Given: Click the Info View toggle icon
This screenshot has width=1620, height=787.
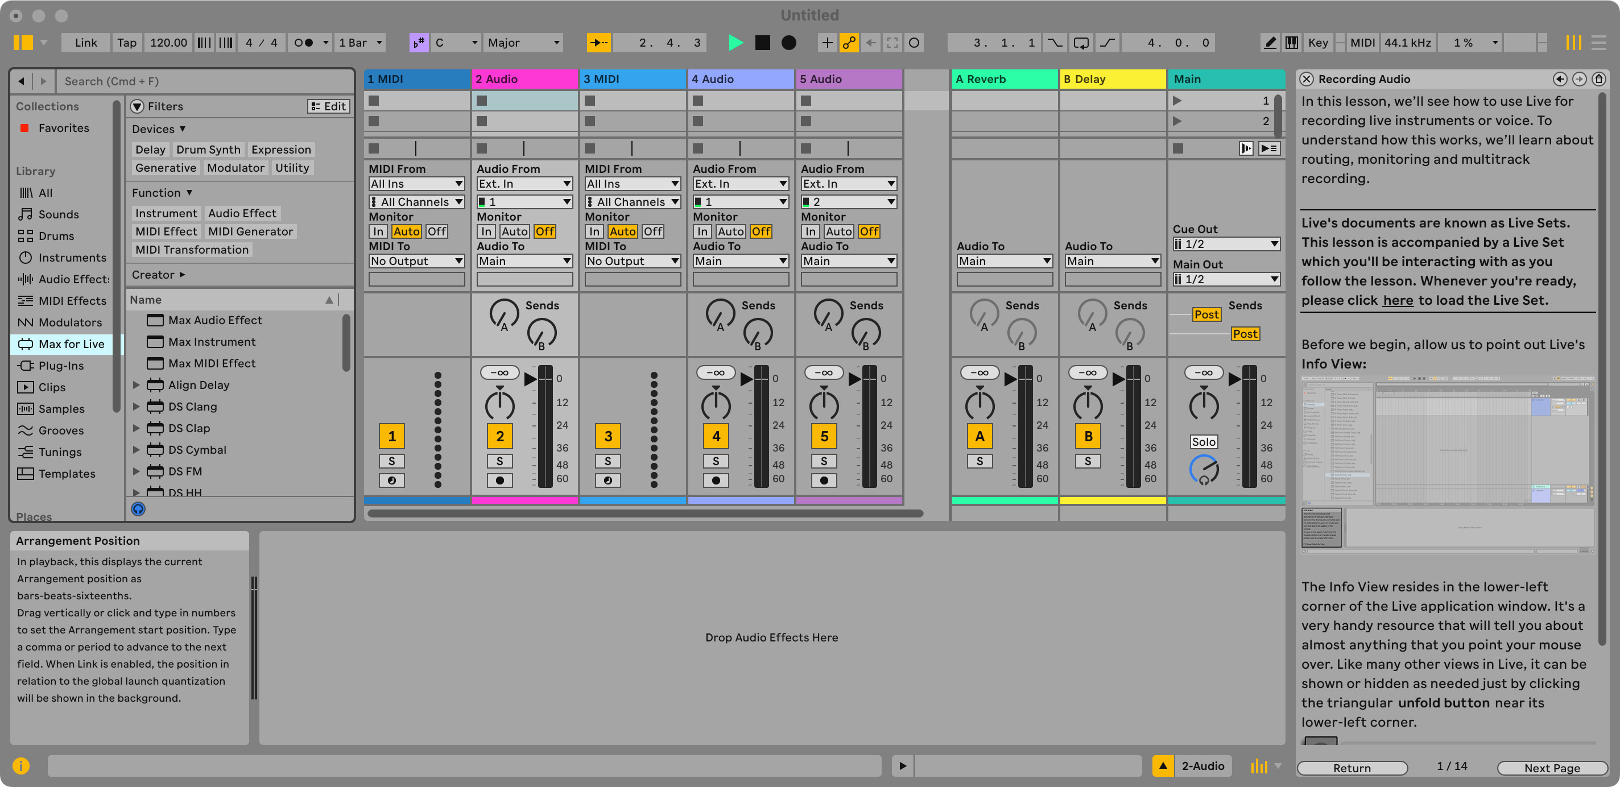Looking at the screenshot, I should coord(20,765).
